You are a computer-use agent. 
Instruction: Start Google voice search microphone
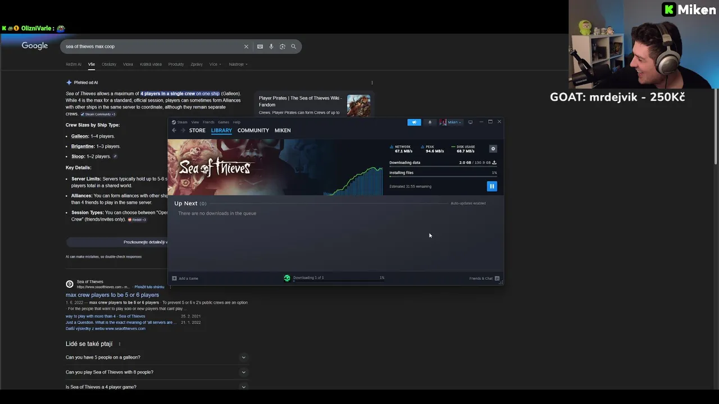(271, 47)
